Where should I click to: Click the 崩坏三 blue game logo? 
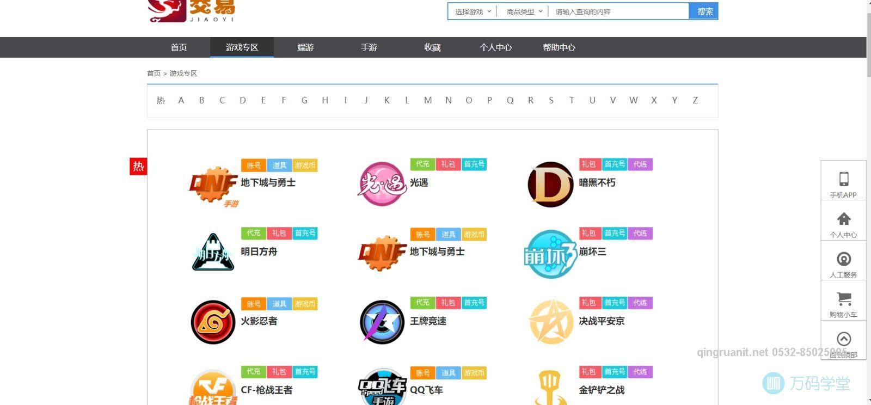point(550,254)
